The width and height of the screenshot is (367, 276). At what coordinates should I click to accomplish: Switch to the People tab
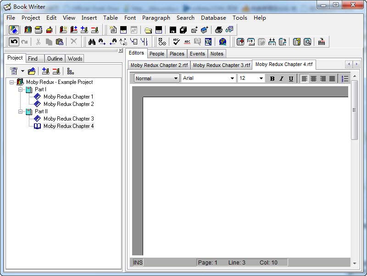coord(156,54)
